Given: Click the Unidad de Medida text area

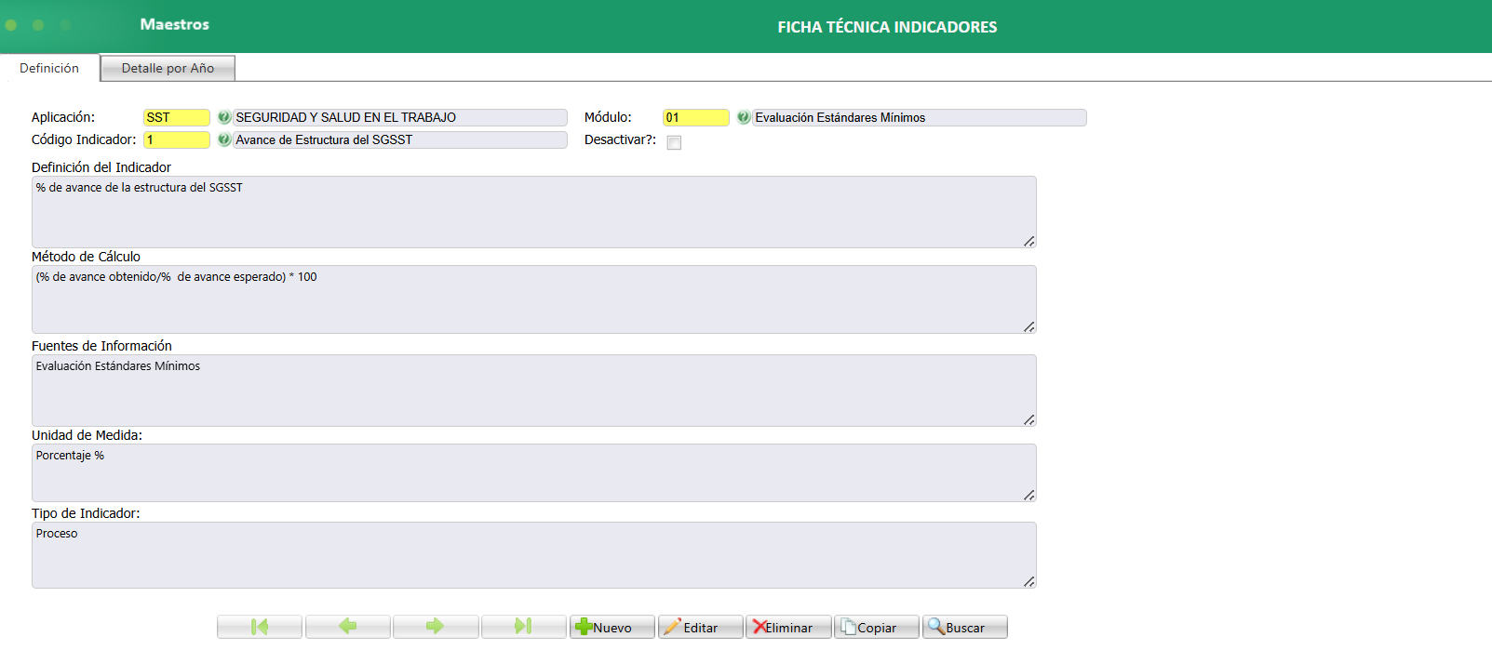Looking at the screenshot, I should [534, 472].
